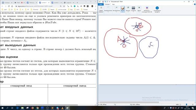
Task: Open Task View on the taskbar
Action: coord(12,108)
